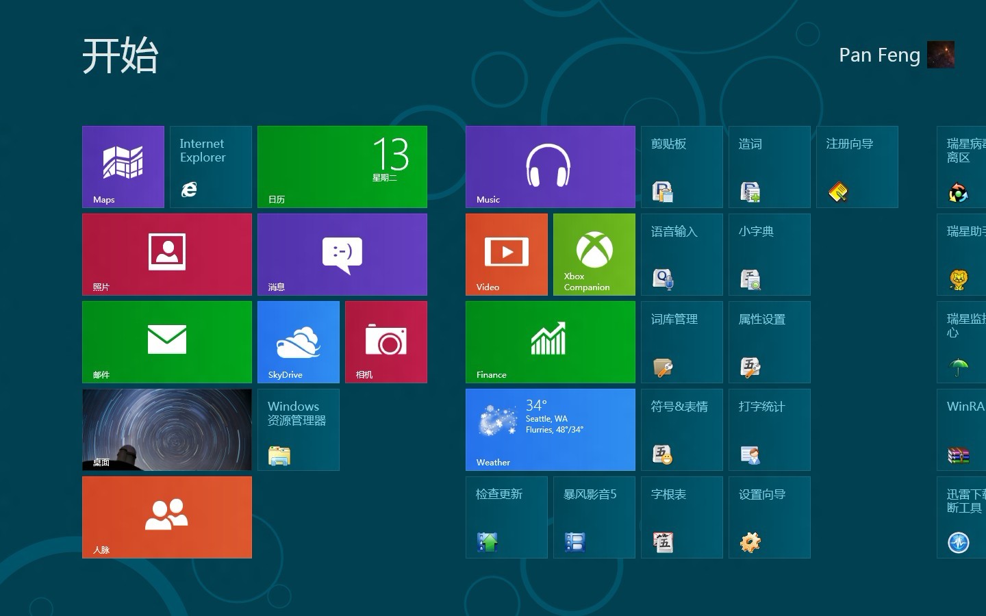Open the 符号&表情 tile
This screenshot has width=986, height=616.
click(x=682, y=430)
